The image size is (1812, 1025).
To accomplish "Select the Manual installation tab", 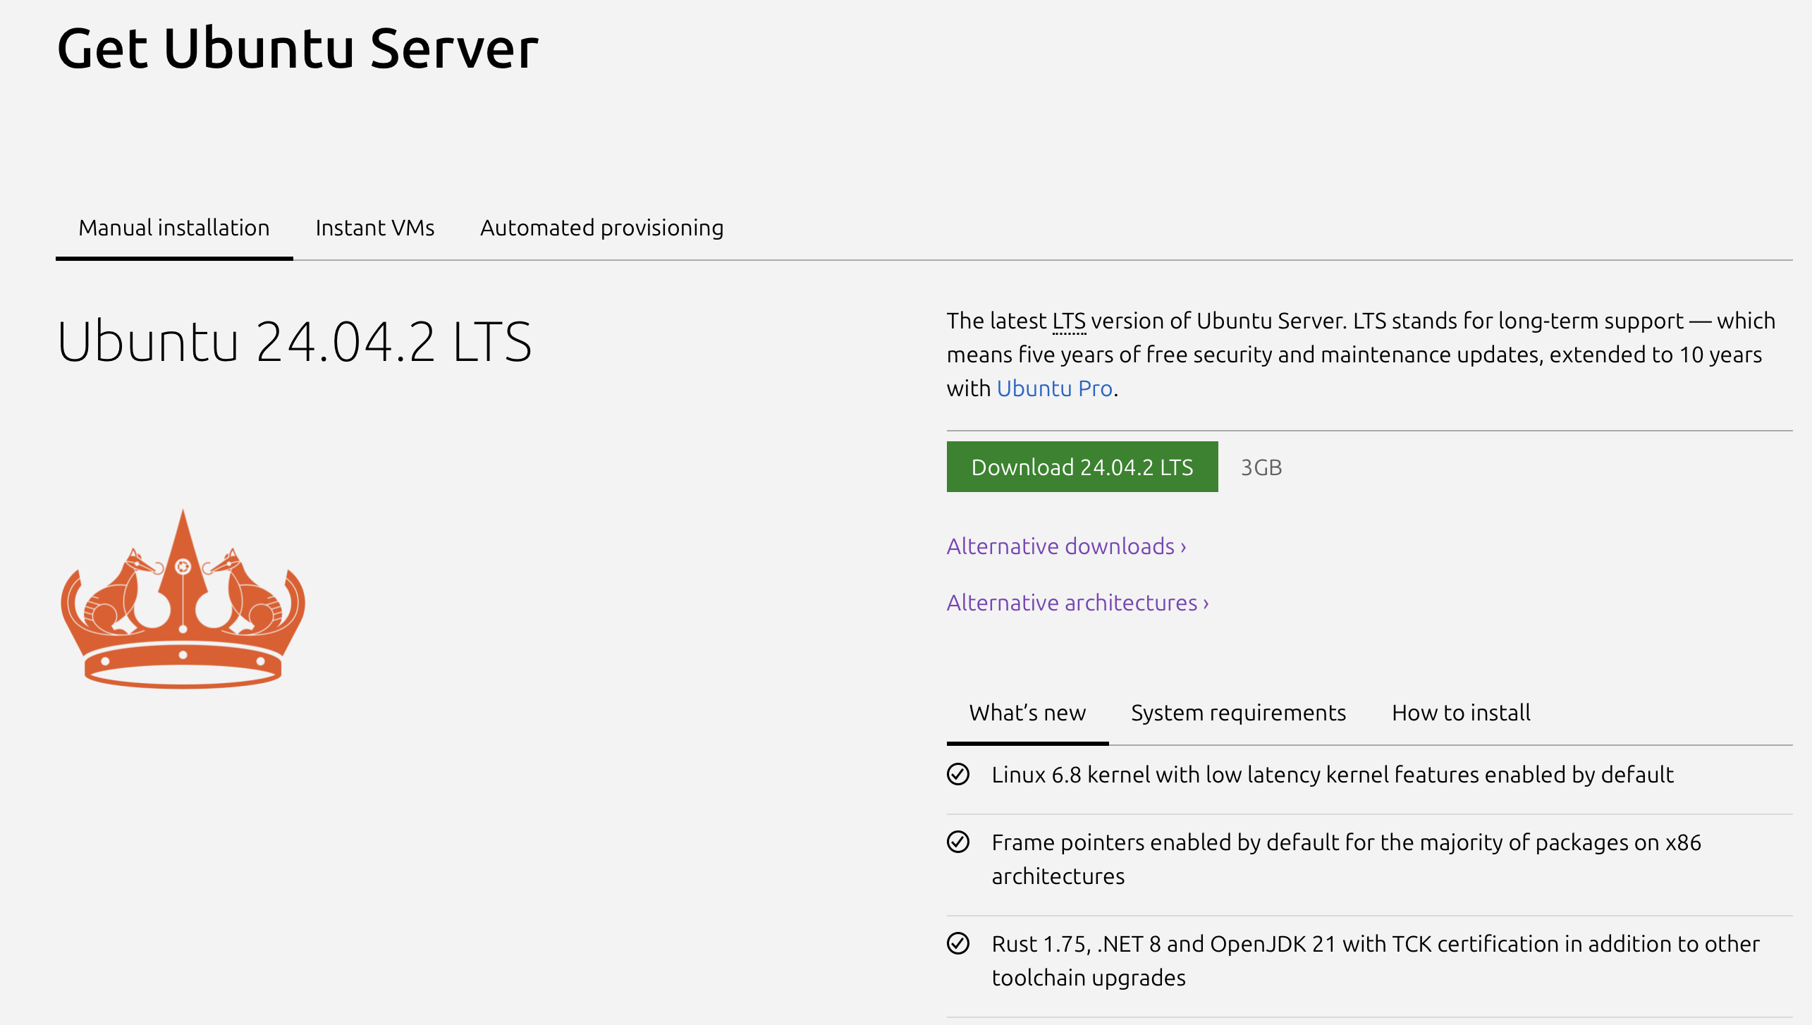I will click(174, 228).
